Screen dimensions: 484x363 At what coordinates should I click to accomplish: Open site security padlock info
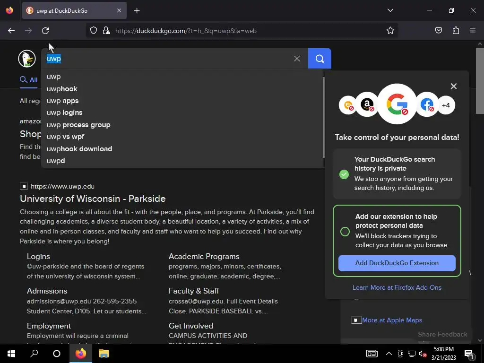[106, 31]
